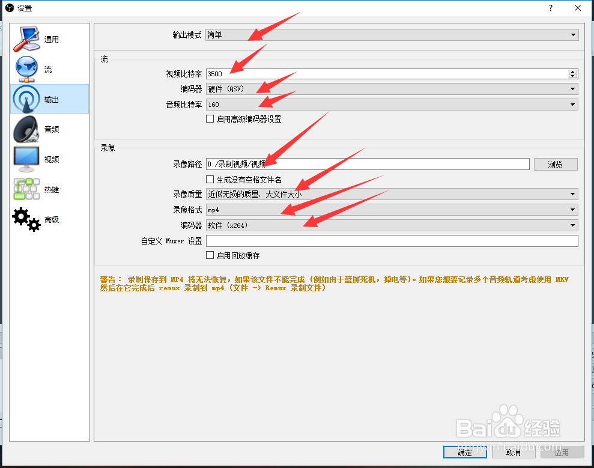Click the 浏览 browse button
The width and height of the screenshot is (594, 468).
tap(556, 165)
